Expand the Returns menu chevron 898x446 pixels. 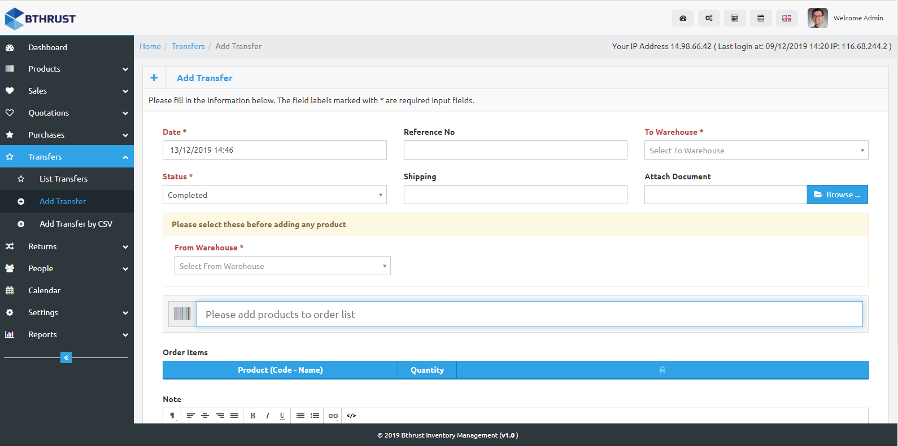pos(125,247)
